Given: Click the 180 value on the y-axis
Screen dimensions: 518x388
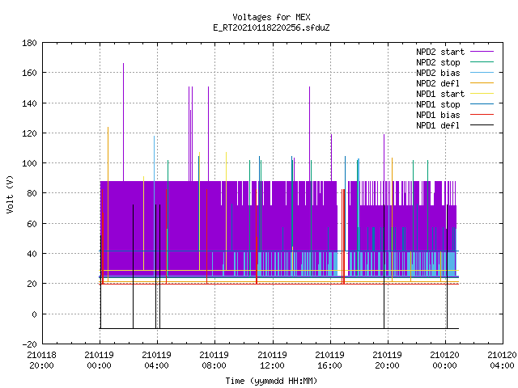Looking at the screenshot, I should coord(29,43).
